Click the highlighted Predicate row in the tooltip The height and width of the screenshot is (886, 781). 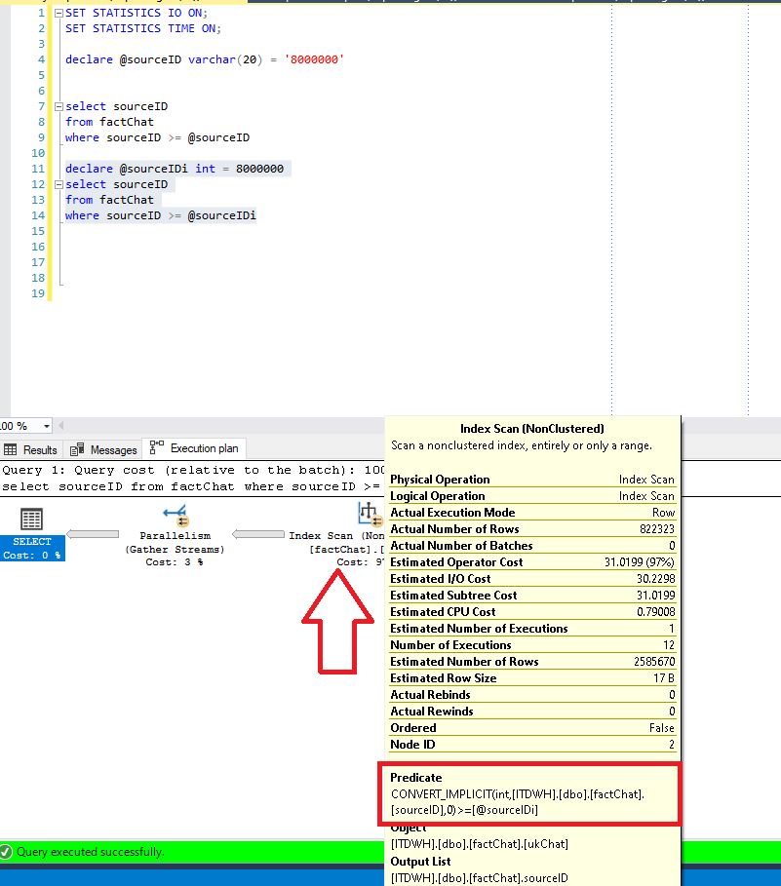530,794
